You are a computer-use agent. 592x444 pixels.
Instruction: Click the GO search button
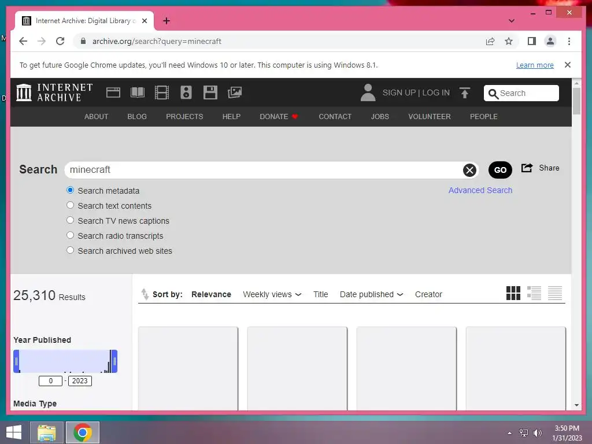point(500,170)
